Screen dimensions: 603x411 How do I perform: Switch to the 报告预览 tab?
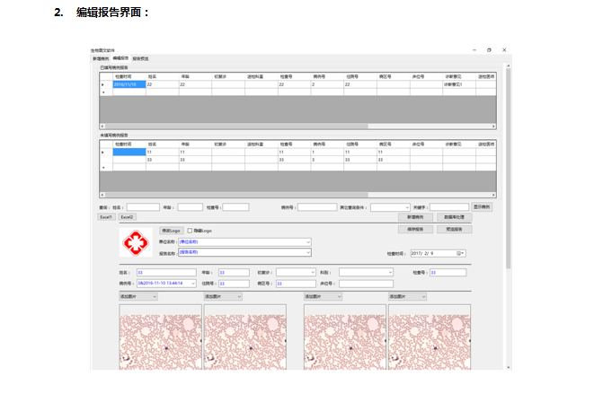[142, 58]
